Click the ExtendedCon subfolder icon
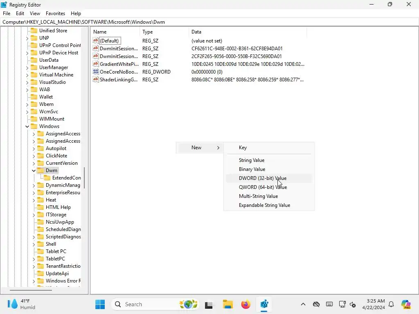Image resolution: width=419 pixels, height=314 pixels. coord(47,177)
